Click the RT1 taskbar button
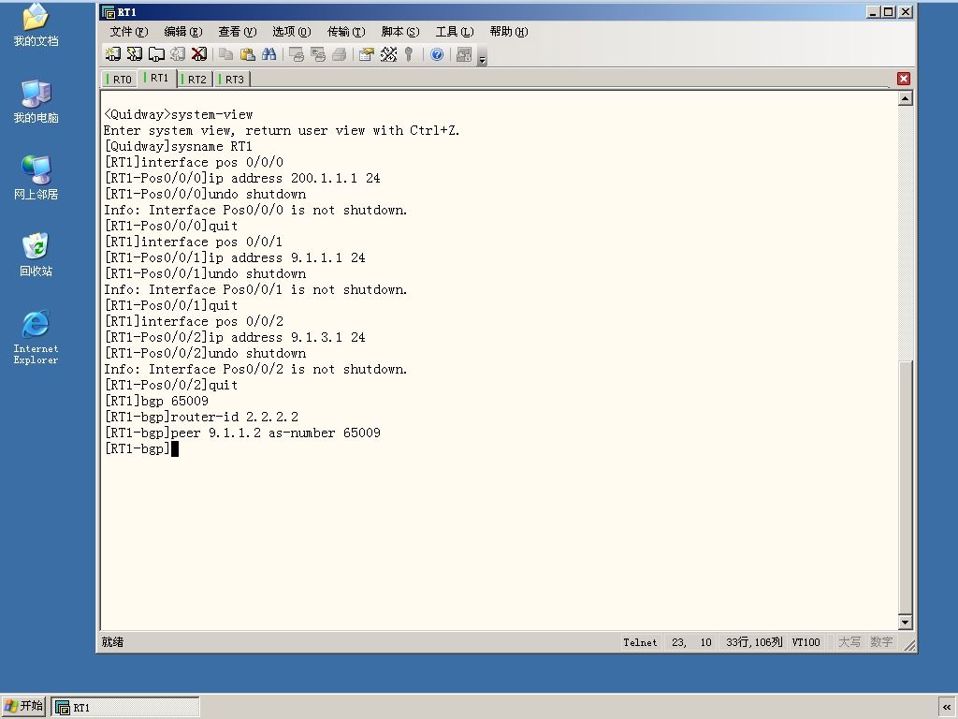Viewport: 958px width, 719px height. click(x=126, y=708)
